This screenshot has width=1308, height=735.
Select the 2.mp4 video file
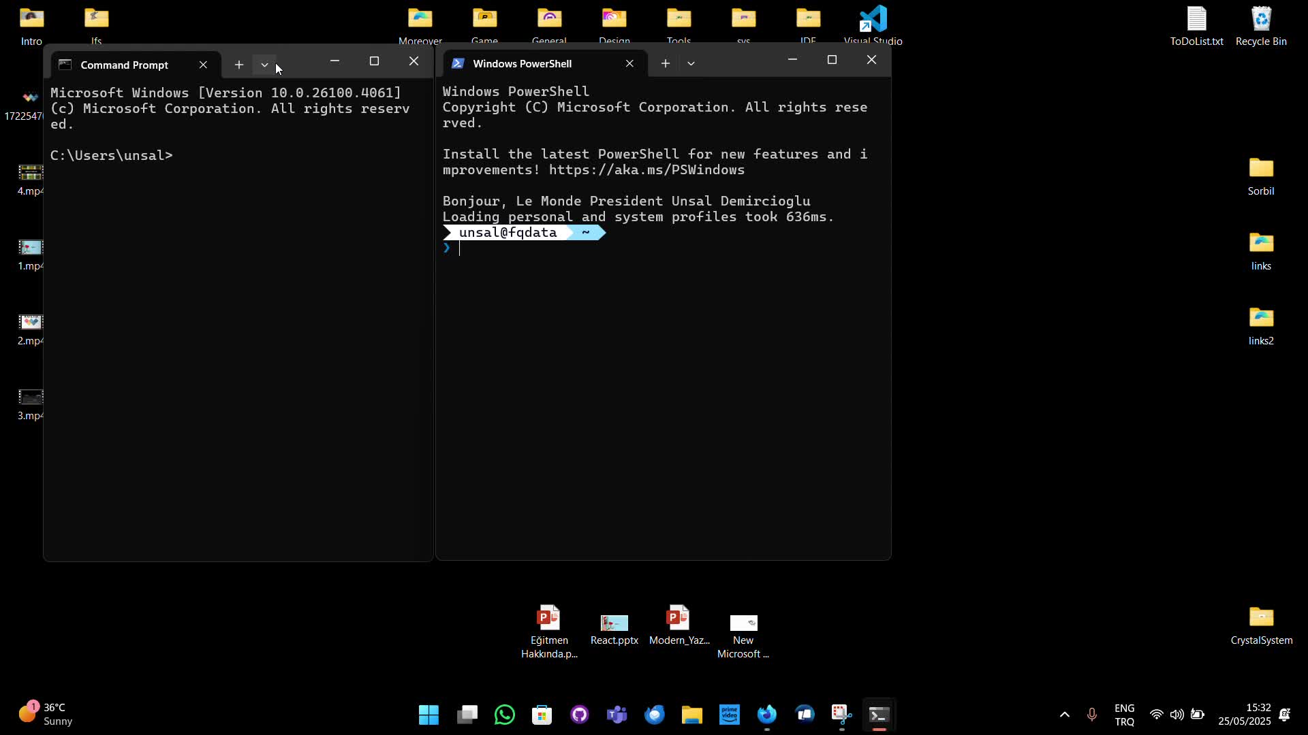(30, 330)
